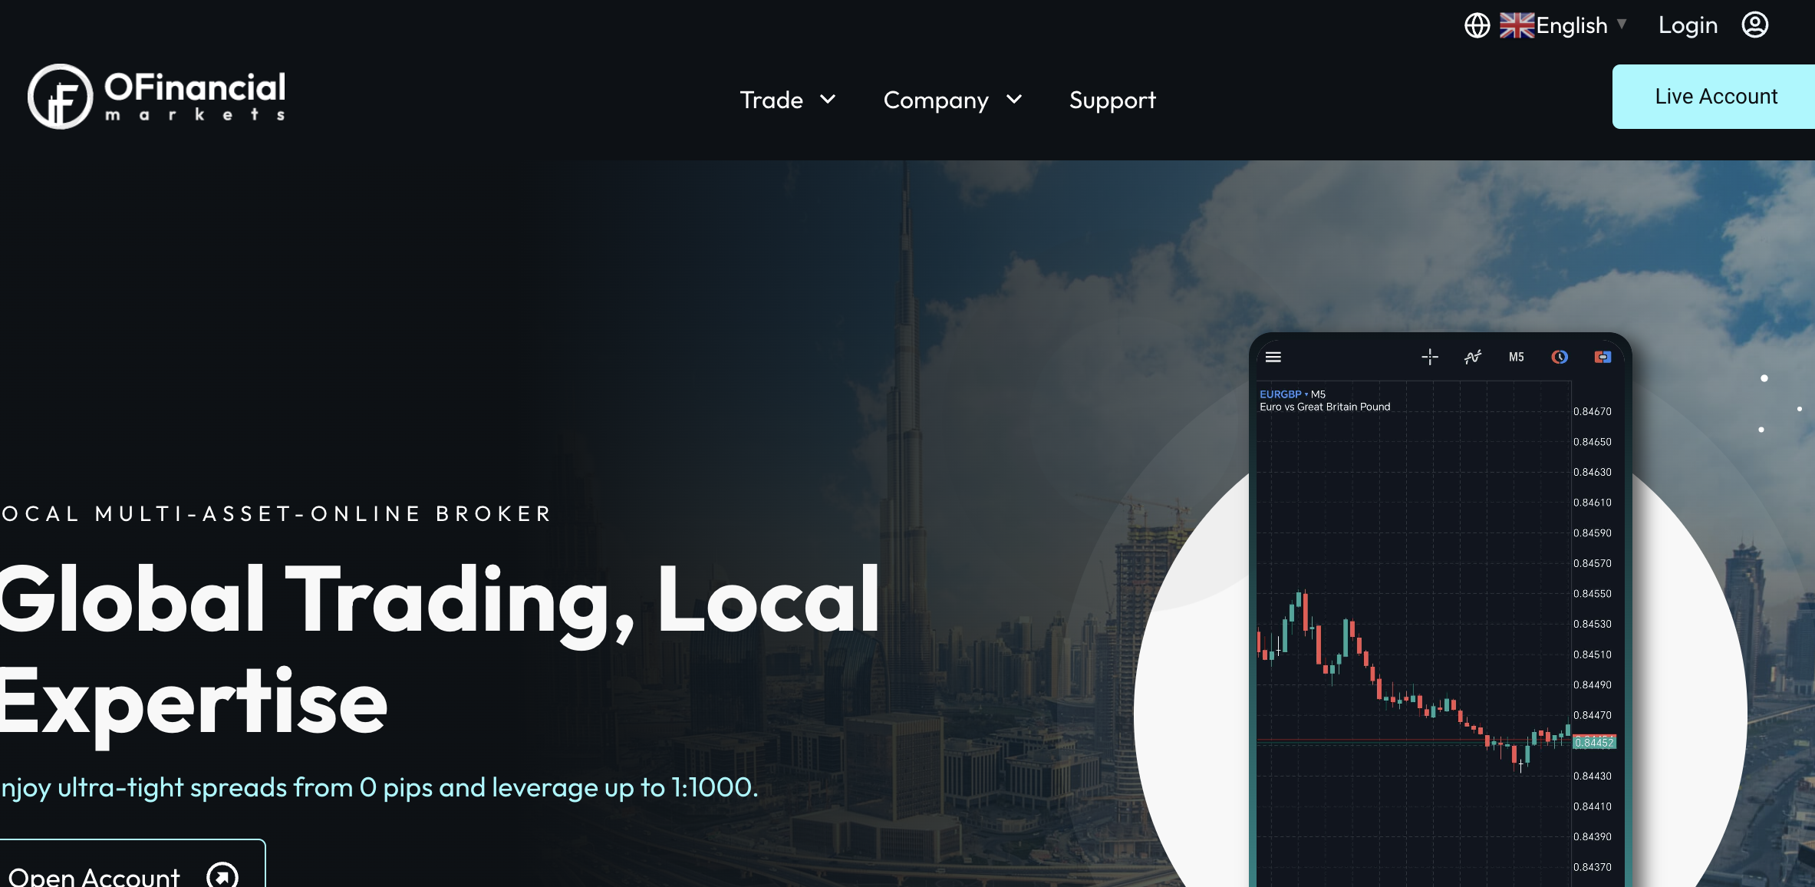The image size is (1815, 887).
Task: Click the user profile icon beside Login
Action: 1755,25
